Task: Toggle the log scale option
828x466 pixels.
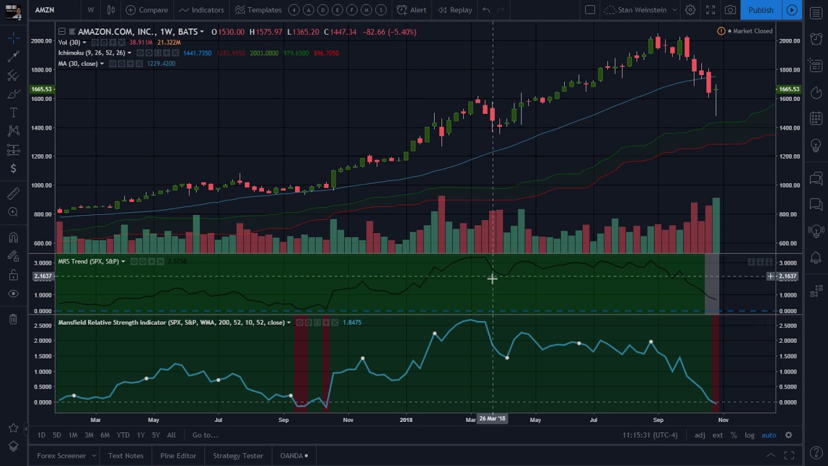Action: click(x=749, y=435)
